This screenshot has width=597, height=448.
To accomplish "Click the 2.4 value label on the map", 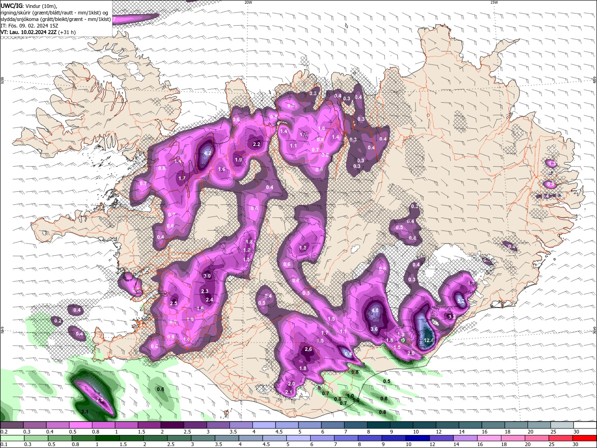I will coord(209,300).
